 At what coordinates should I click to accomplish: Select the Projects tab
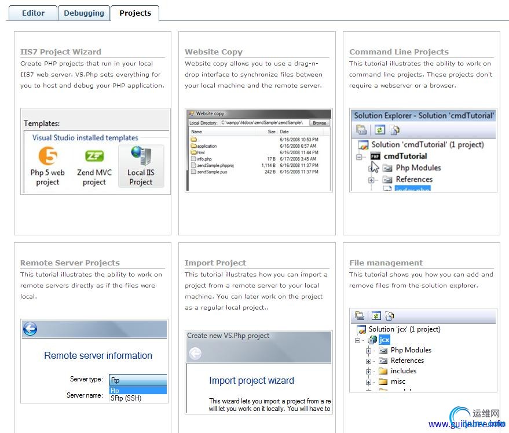[x=135, y=13]
